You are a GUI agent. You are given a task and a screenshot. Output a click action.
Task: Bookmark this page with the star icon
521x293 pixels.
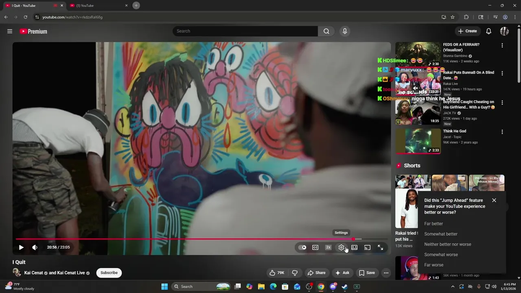(x=453, y=17)
